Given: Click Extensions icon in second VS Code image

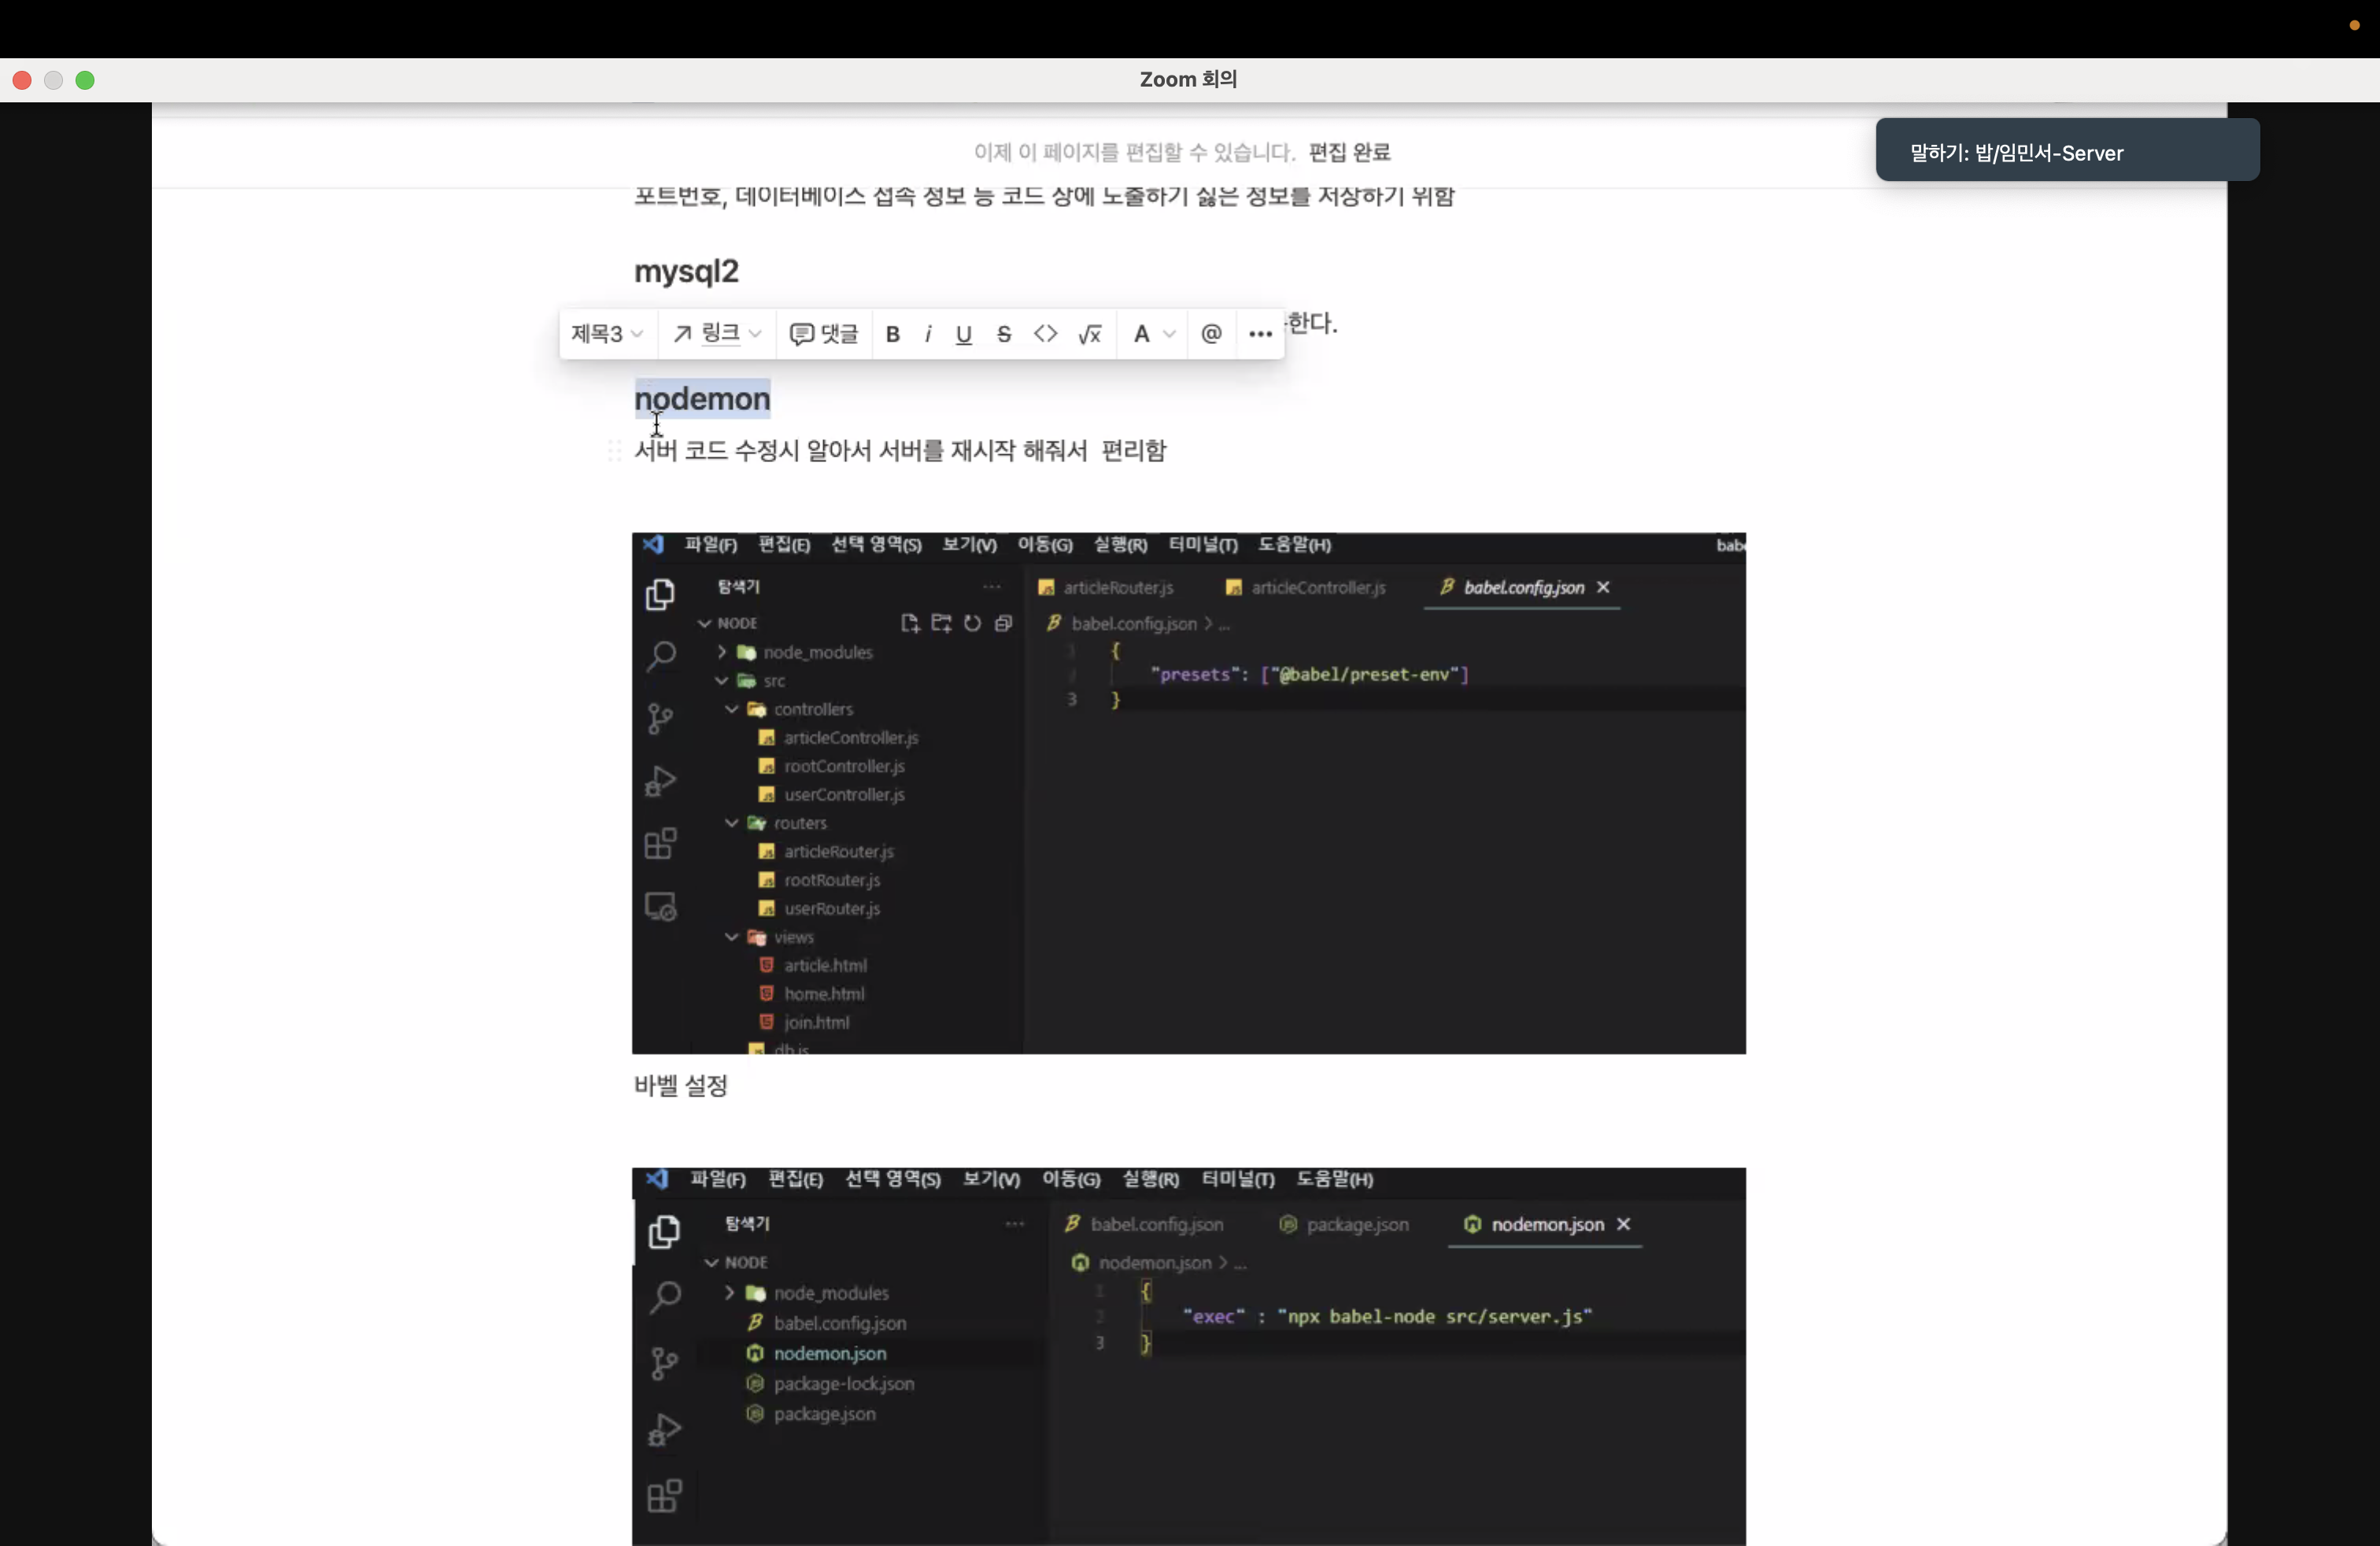Looking at the screenshot, I should point(664,1497).
